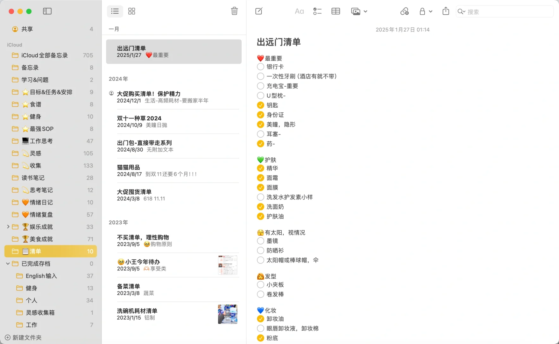Switch to gallery view
Viewport: 559px width, 344px height.
(x=131, y=11)
